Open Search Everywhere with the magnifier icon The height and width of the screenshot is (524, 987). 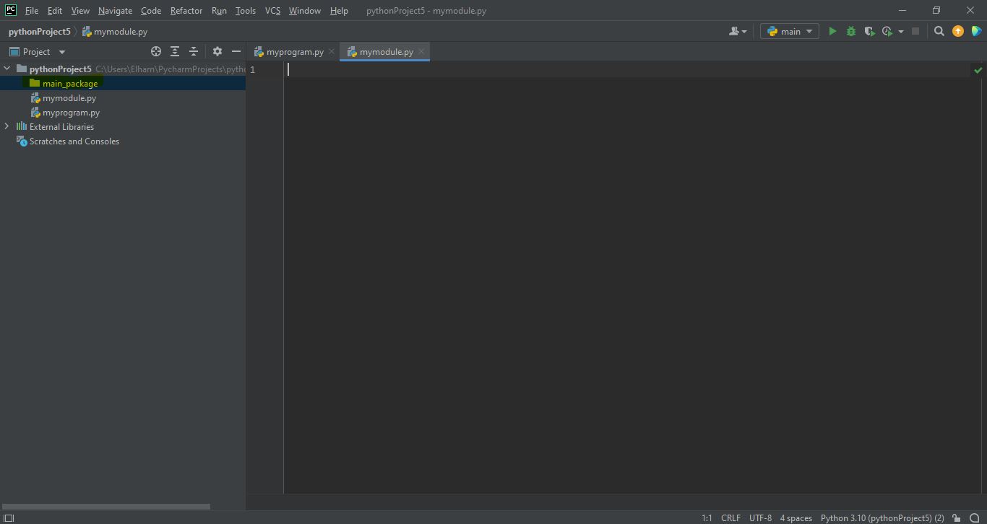(x=939, y=31)
